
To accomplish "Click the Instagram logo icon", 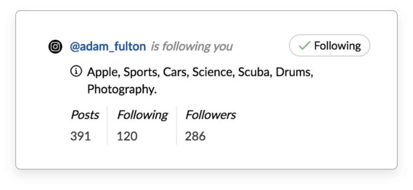I will coord(56,47).
